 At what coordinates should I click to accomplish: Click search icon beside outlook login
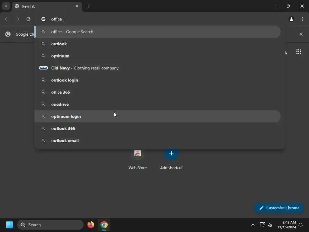[x=43, y=80]
